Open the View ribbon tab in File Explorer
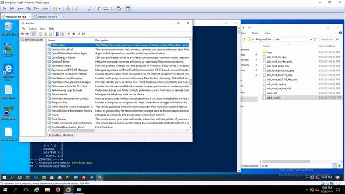This screenshot has height=194, width=345. coord(267,33)
